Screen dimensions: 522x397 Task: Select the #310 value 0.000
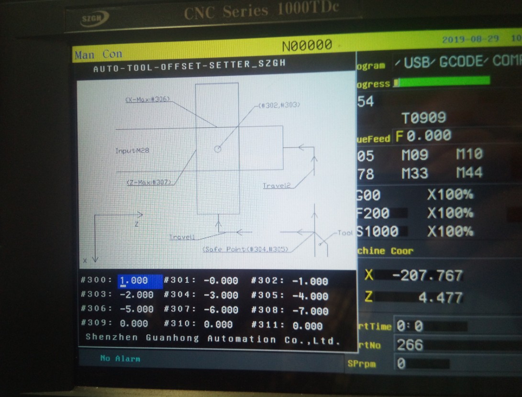point(218,324)
